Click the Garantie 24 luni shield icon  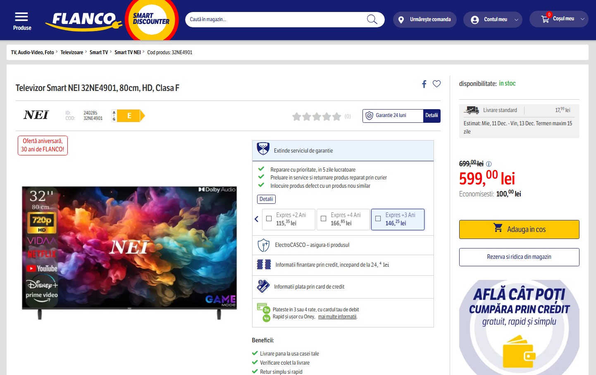tap(369, 116)
